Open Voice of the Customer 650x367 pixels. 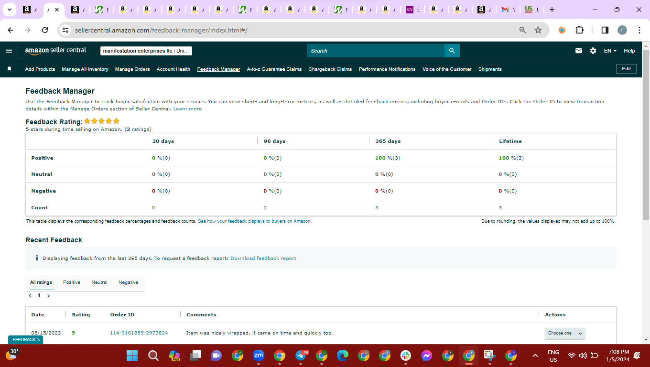447,69
